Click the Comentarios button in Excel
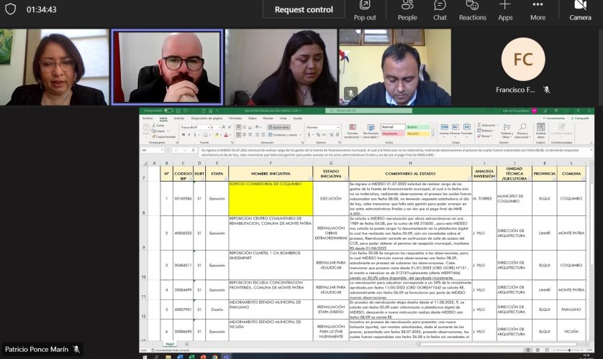The image size is (603, 359). click(554, 118)
